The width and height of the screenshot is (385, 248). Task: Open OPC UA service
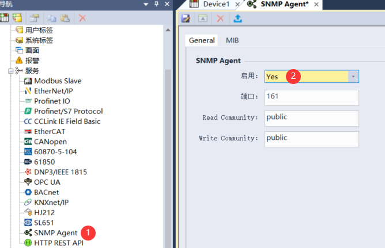pyautogui.click(x=47, y=182)
